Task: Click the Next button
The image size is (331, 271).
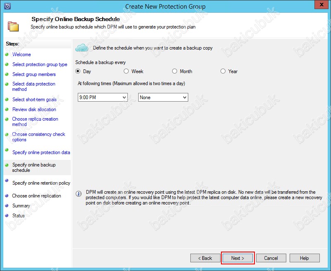Action: [237, 258]
